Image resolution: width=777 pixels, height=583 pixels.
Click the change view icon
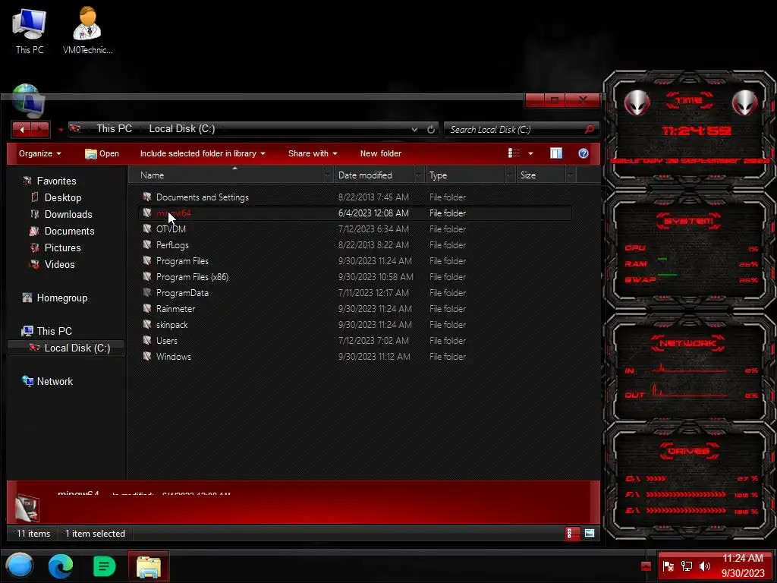pyautogui.click(x=514, y=153)
